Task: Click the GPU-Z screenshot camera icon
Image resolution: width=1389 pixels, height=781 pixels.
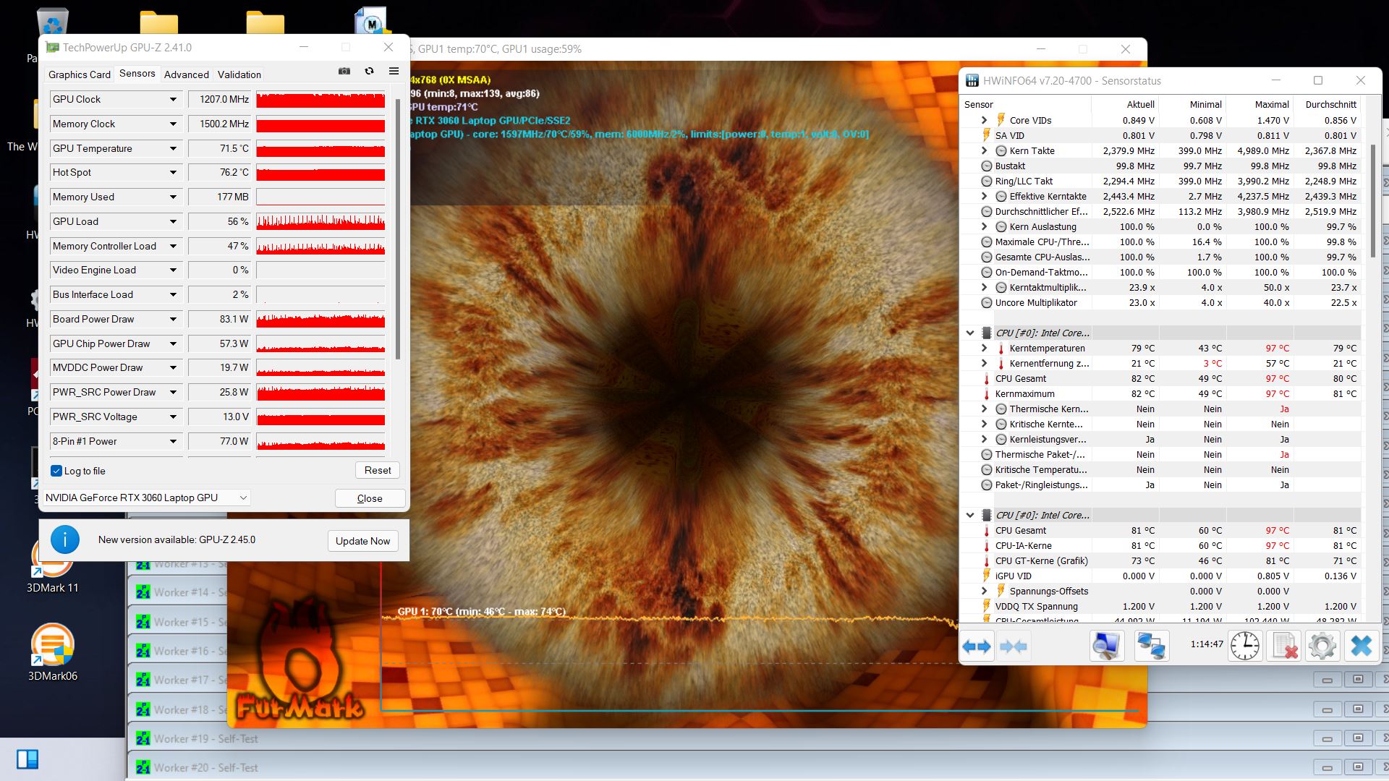Action: 344,71
